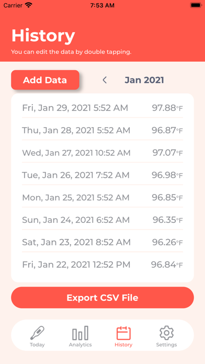Click the Add Data button
Viewport: 205px width, 364px height.
pyautogui.click(x=45, y=80)
